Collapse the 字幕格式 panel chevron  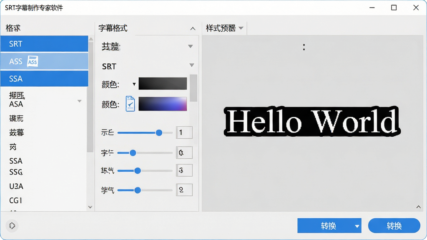pyautogui.click(x=193, y=29)
